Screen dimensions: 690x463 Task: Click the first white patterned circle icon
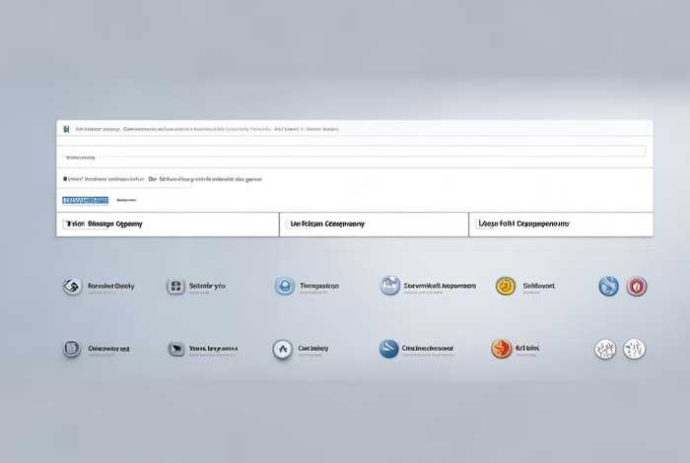(x=606, y=349)
